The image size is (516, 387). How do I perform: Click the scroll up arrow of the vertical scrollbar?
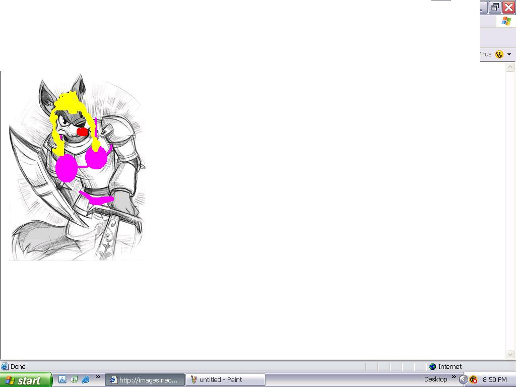(x=510, y=67)
